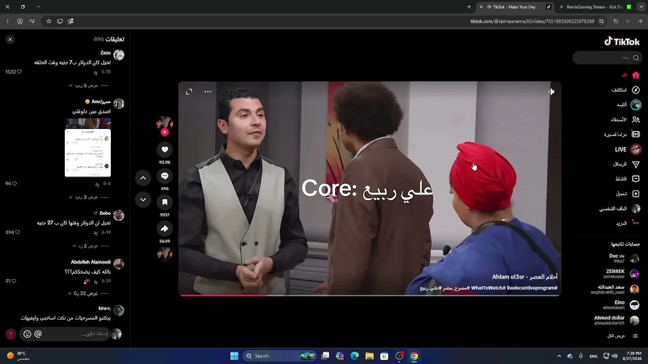The width and height of the screenshot is (648, 364).
Task: Open the Windows Start menu
Action: 234,356
